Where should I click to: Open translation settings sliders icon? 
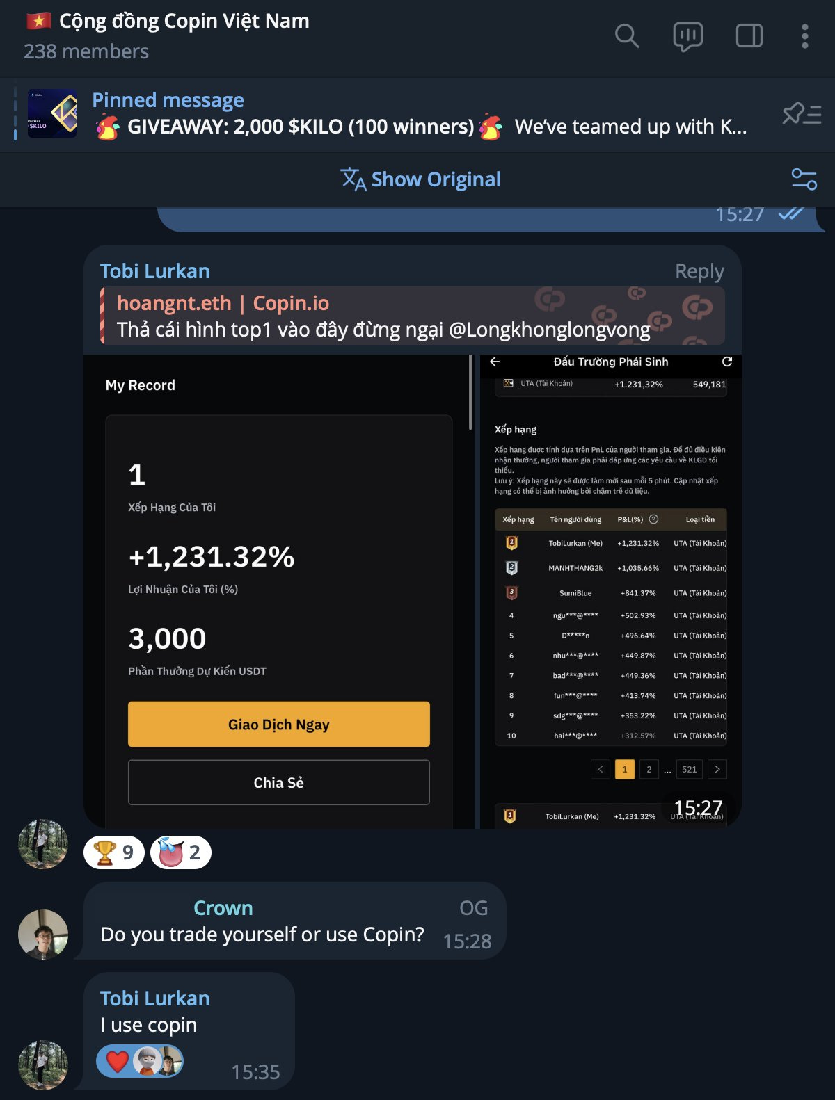click(x=804, y=179)
